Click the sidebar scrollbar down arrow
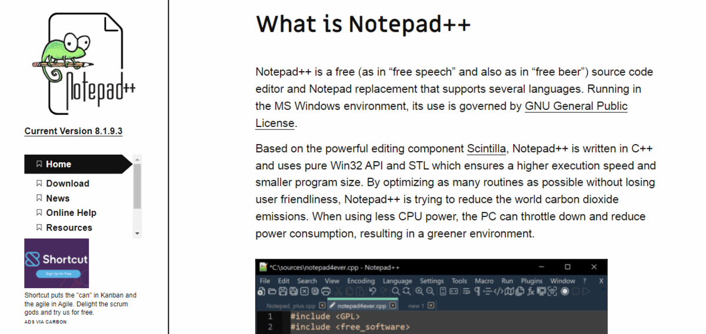The width and height of the screenshot is (706, 334). tap(138, 233)
